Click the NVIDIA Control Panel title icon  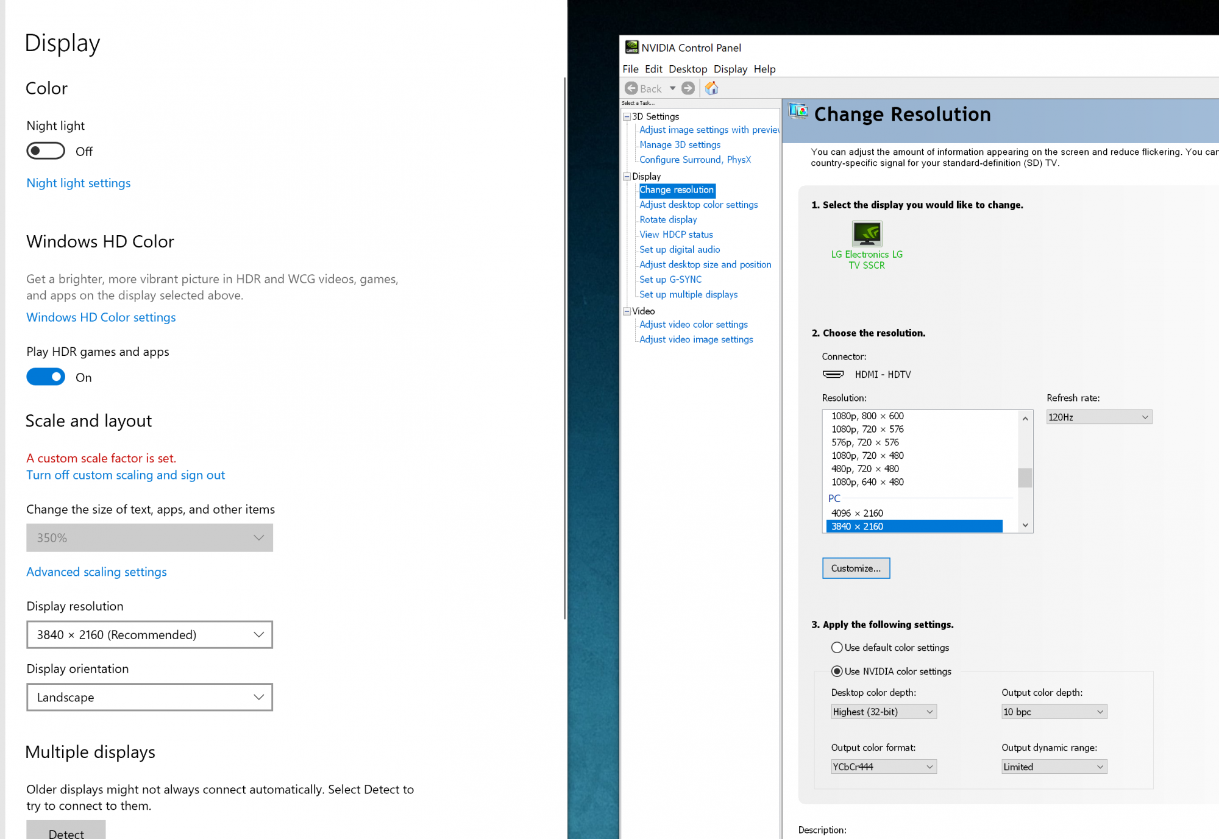pyautogui.click(x=631, y=48)
